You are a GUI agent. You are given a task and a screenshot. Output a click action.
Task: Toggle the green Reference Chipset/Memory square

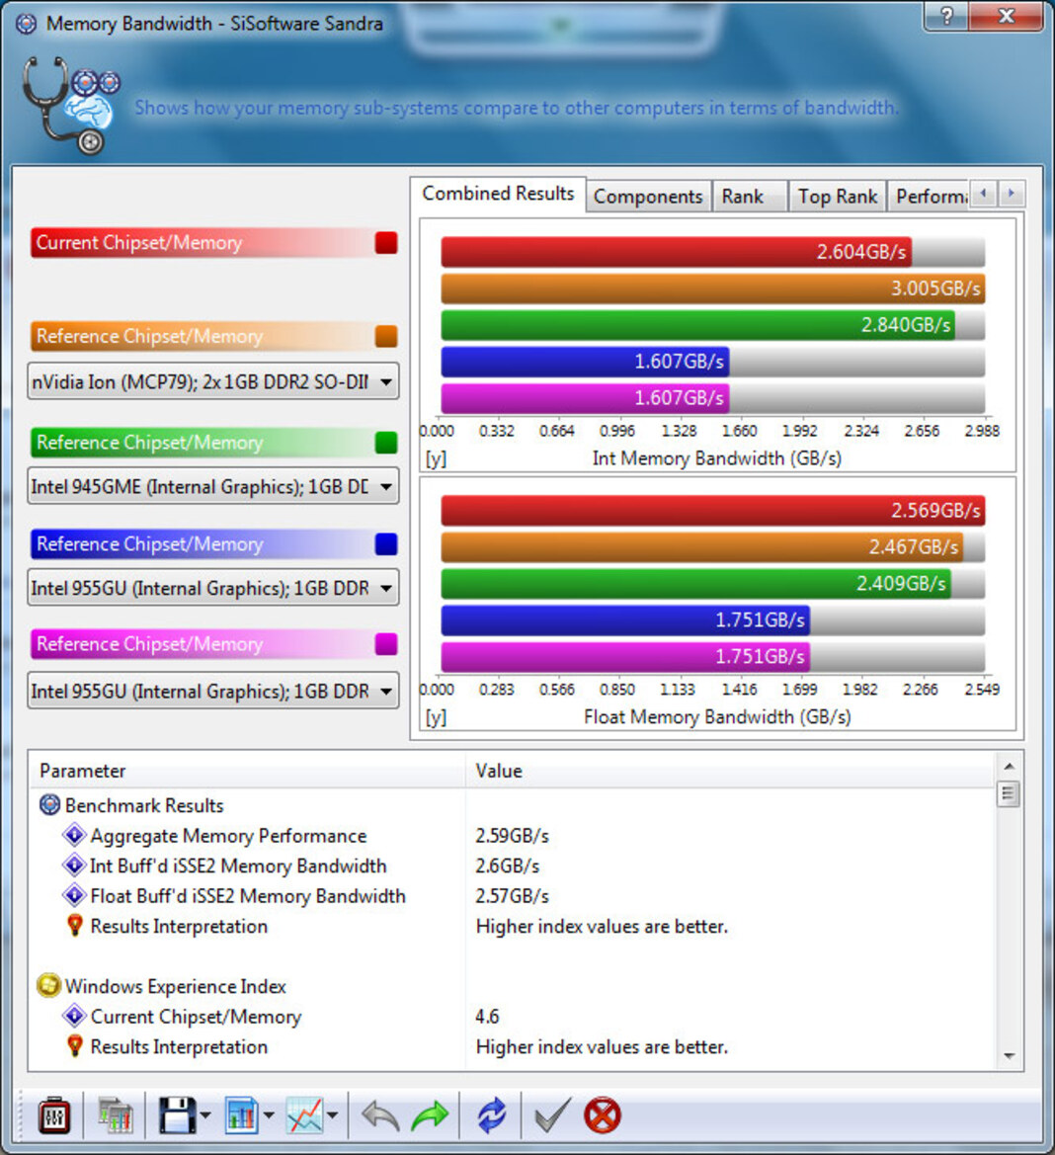coord(386,443)
